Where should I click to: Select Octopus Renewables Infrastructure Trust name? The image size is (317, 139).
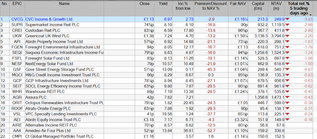[x=64, y=103]
